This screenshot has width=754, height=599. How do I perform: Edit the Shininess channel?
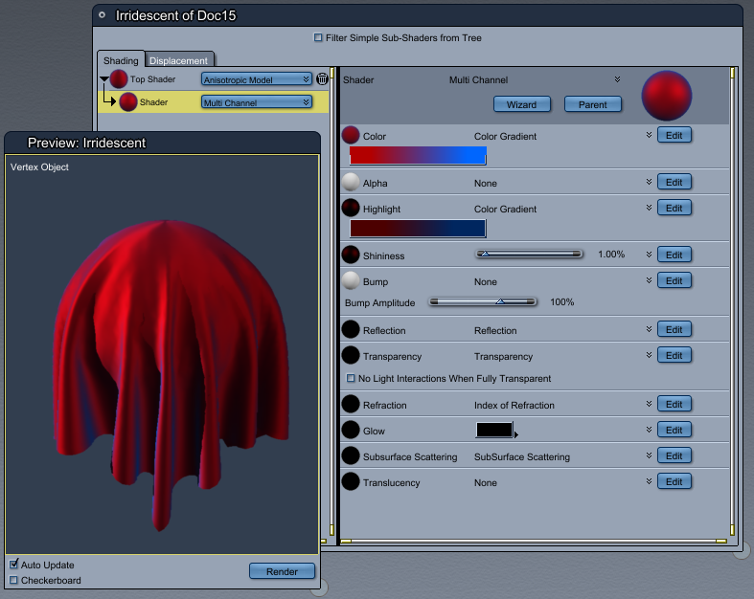pyautogui.click(x=674, y=255)
